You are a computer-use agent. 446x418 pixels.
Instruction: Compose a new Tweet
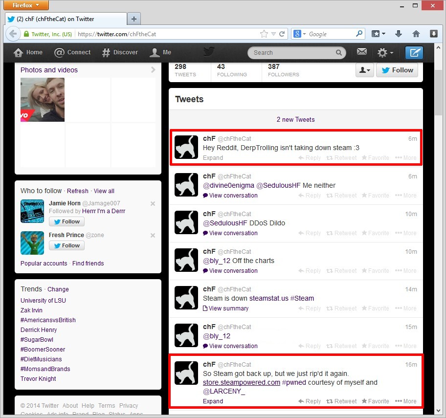tap(414, 53)
